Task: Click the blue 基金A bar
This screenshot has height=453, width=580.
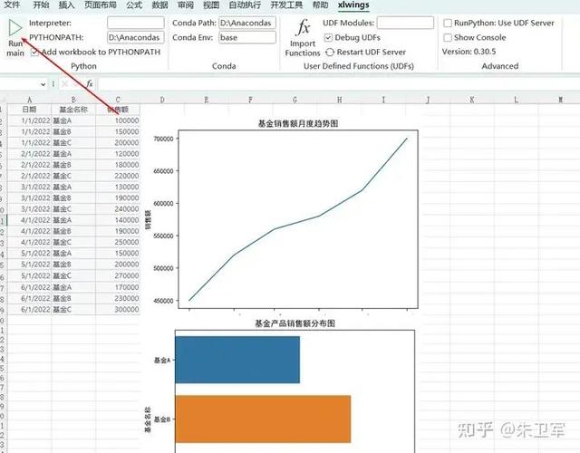Action: [237, 360]
